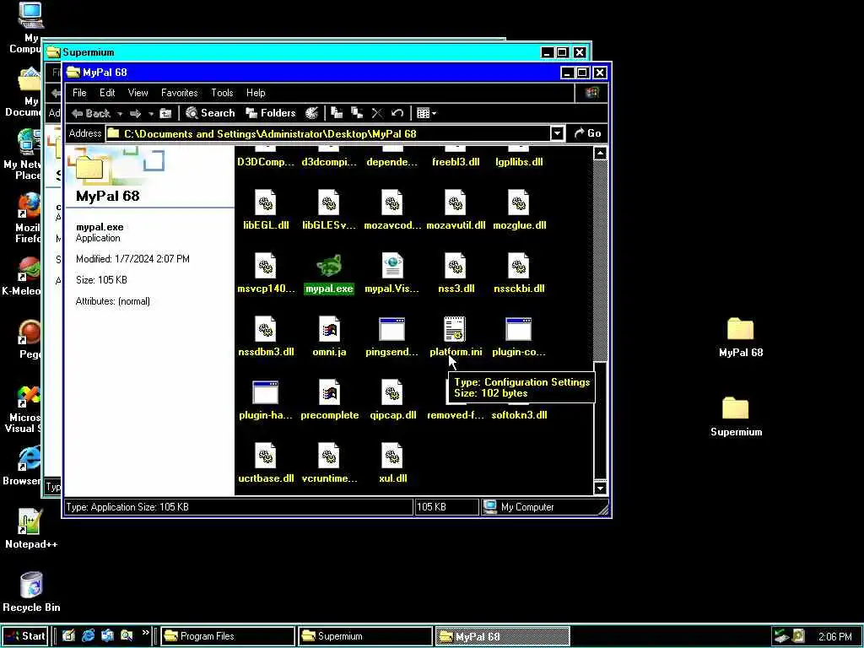Select the libGLESv... dll file
This screenshot has width=864, height=648.
[x=329, y=202]
